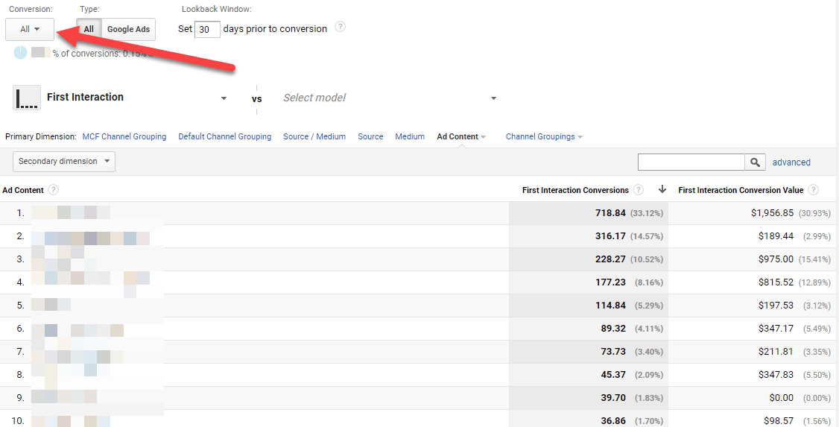Switch to MCF Channel Grouping dimension
Screen dimensions: 839x427
(x=124, y=136)
